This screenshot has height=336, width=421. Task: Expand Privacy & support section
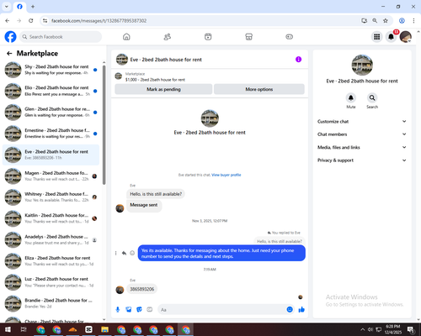[x=362, y=160]
